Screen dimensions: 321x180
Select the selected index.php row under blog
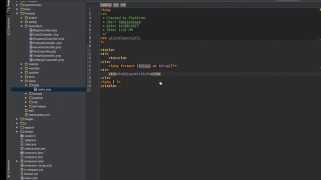[48, 89]
